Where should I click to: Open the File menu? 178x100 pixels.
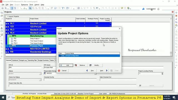click(3, 5)
